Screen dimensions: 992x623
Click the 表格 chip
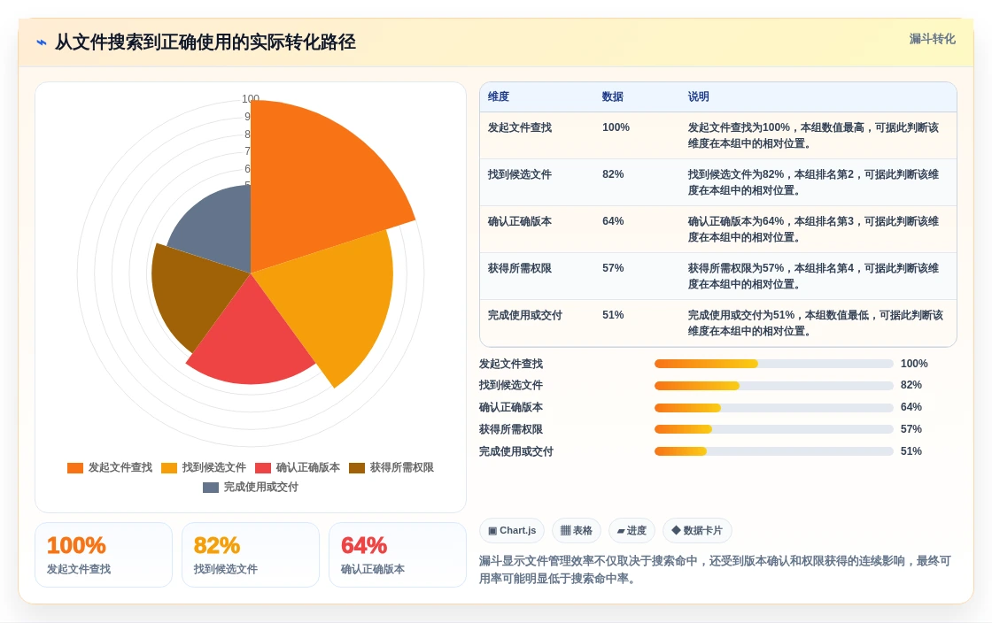click(577, 531)
